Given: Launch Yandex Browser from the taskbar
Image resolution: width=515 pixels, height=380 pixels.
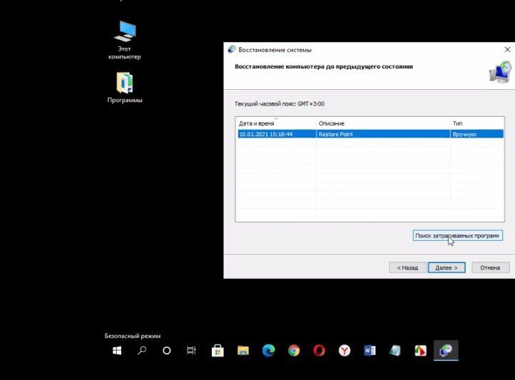Looking at the screenshot, I should pos(345,351).
